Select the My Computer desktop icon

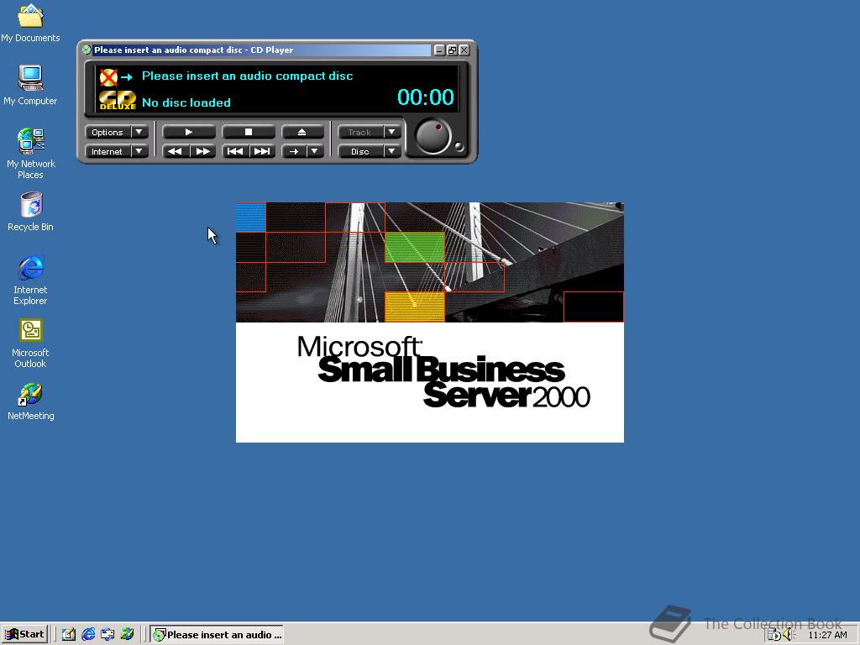point(30,85)
